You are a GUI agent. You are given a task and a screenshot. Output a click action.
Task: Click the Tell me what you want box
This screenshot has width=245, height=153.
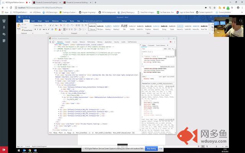[93, 21]
